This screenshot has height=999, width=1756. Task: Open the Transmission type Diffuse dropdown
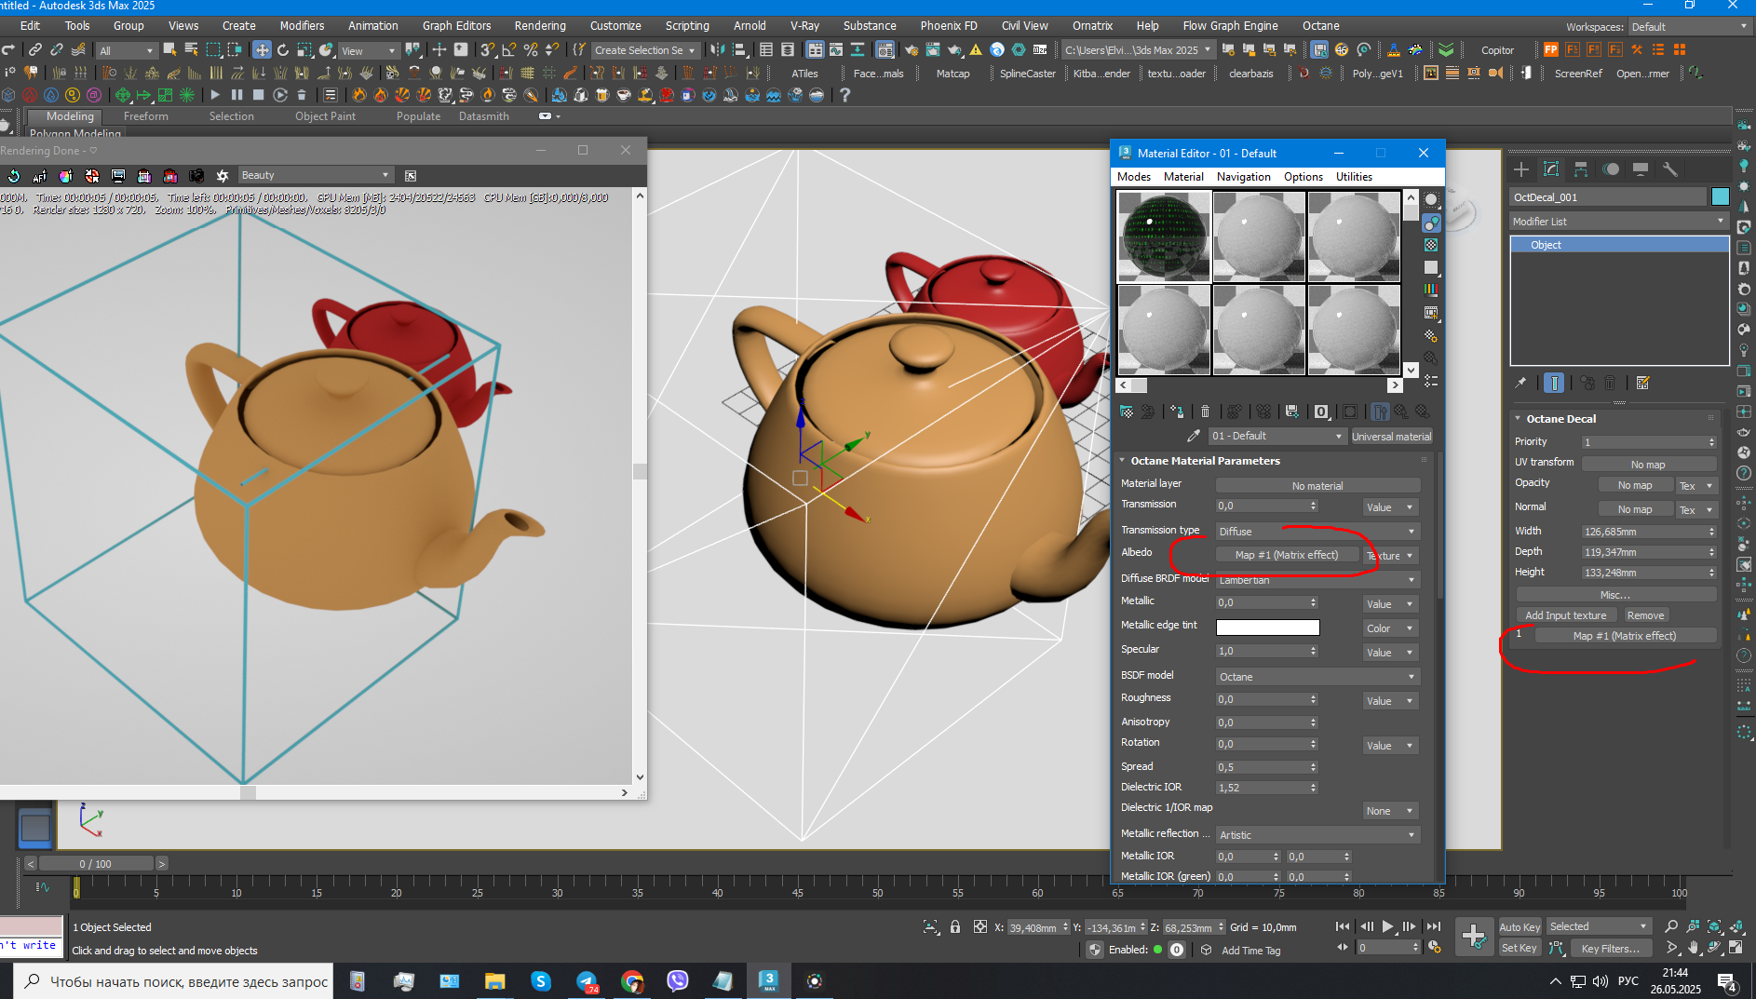(1317, 531)
